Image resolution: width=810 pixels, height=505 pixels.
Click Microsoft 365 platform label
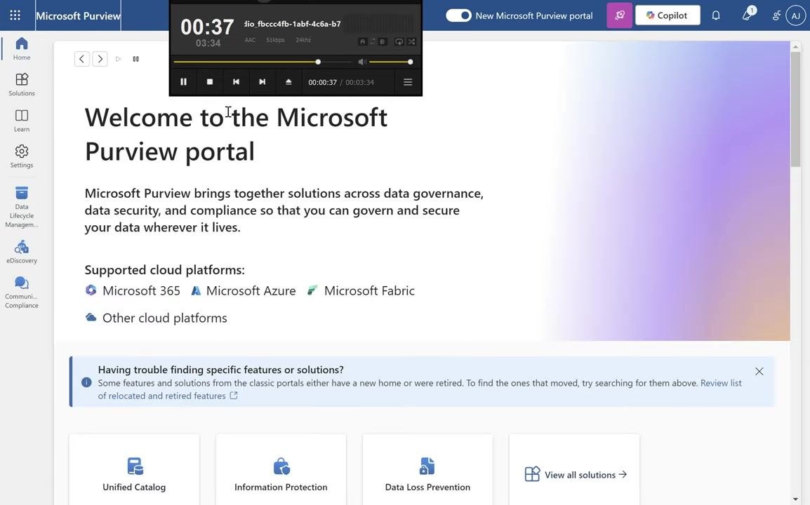(141, 290)
